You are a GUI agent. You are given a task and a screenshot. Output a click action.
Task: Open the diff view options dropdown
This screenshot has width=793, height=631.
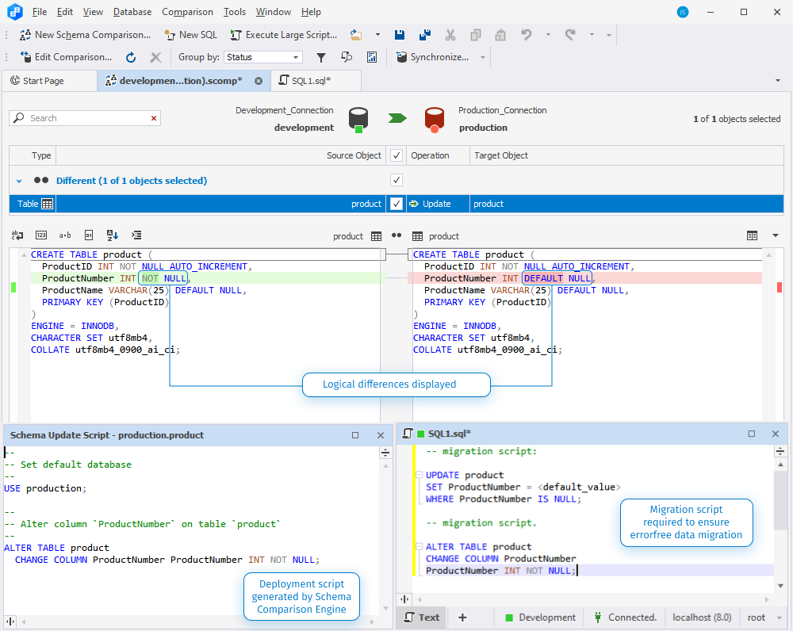[776, 235]
